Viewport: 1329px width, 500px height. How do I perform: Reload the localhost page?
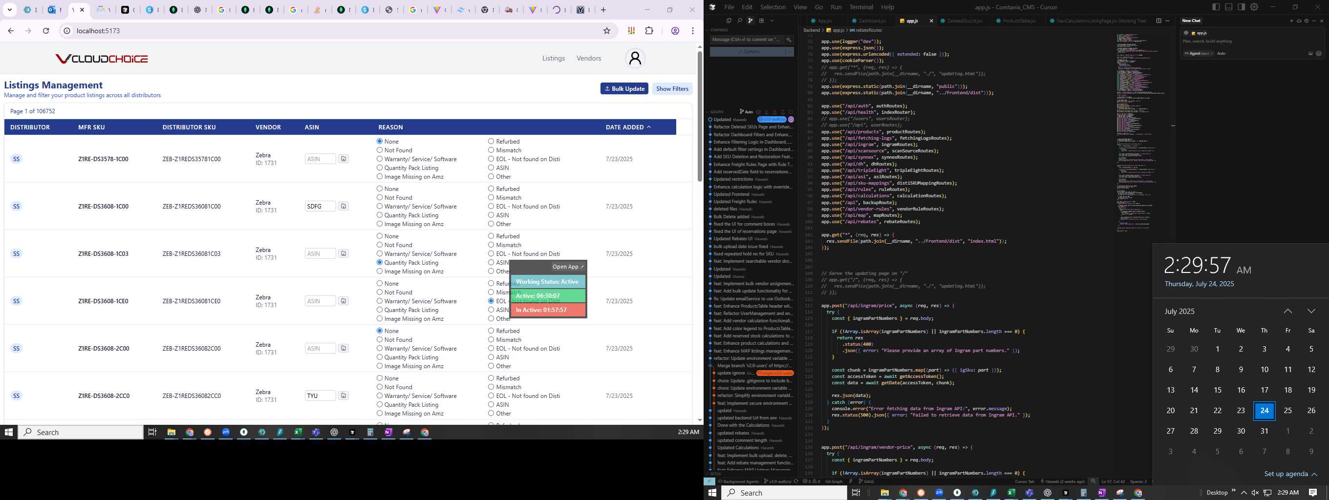(x=46, y=31)
